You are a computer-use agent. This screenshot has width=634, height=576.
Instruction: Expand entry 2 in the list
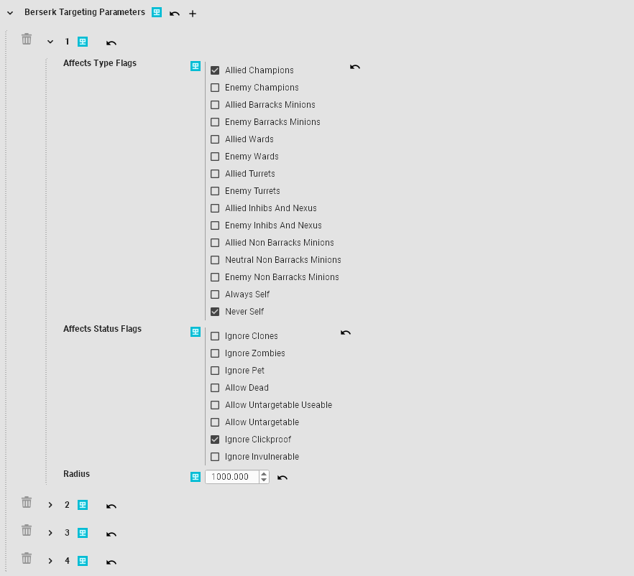pyautogui.click(x=50, y=505)
